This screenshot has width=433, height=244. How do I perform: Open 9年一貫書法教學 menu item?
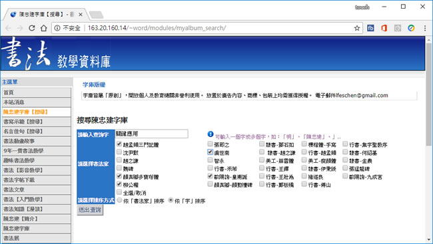(x=36, y=151)
